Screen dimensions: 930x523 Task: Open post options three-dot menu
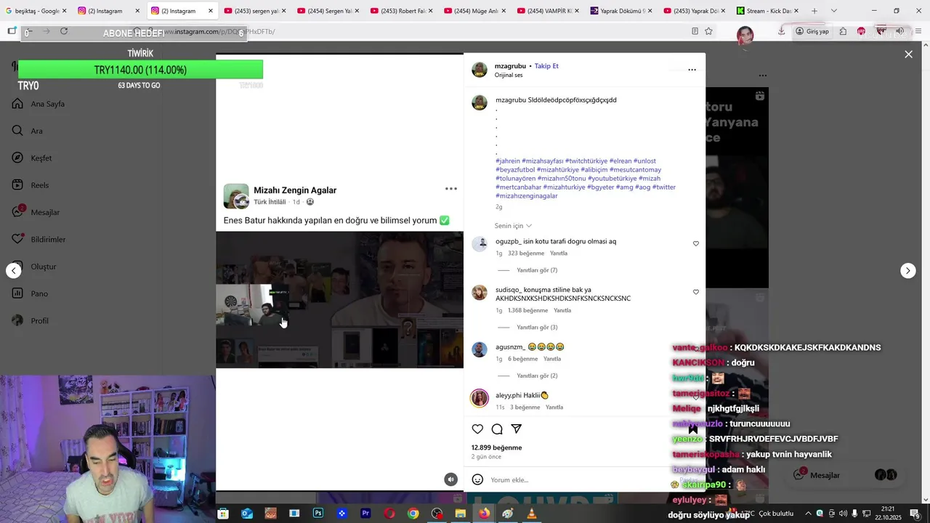692,70
